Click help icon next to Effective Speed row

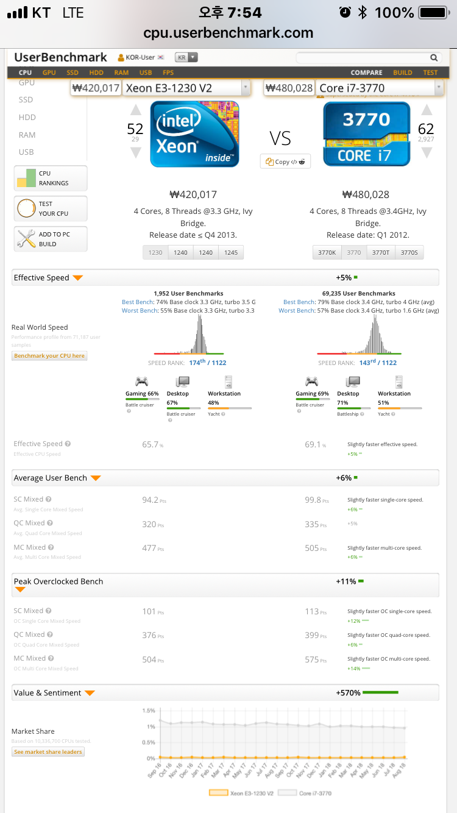pos(68,444)
